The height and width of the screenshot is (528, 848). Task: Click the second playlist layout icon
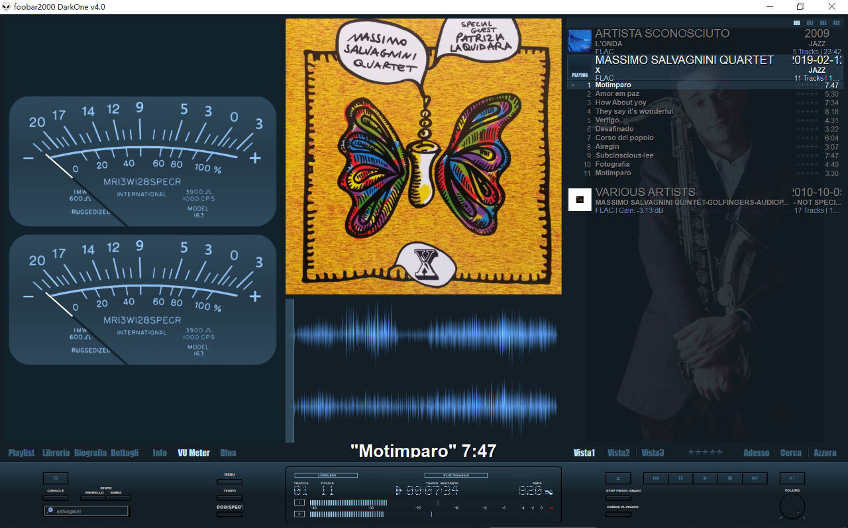pos(810,22)
